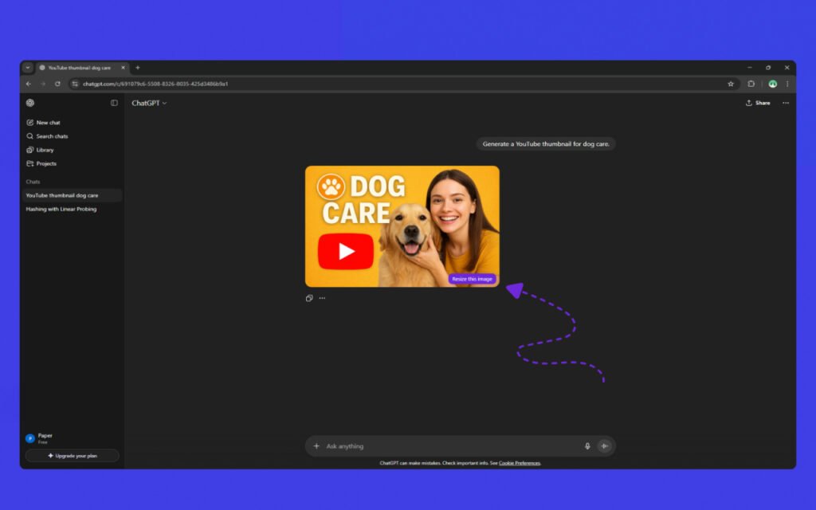
Task: Click the ChatGPT logo icon in sidebar
Action: tap(30, 103)
